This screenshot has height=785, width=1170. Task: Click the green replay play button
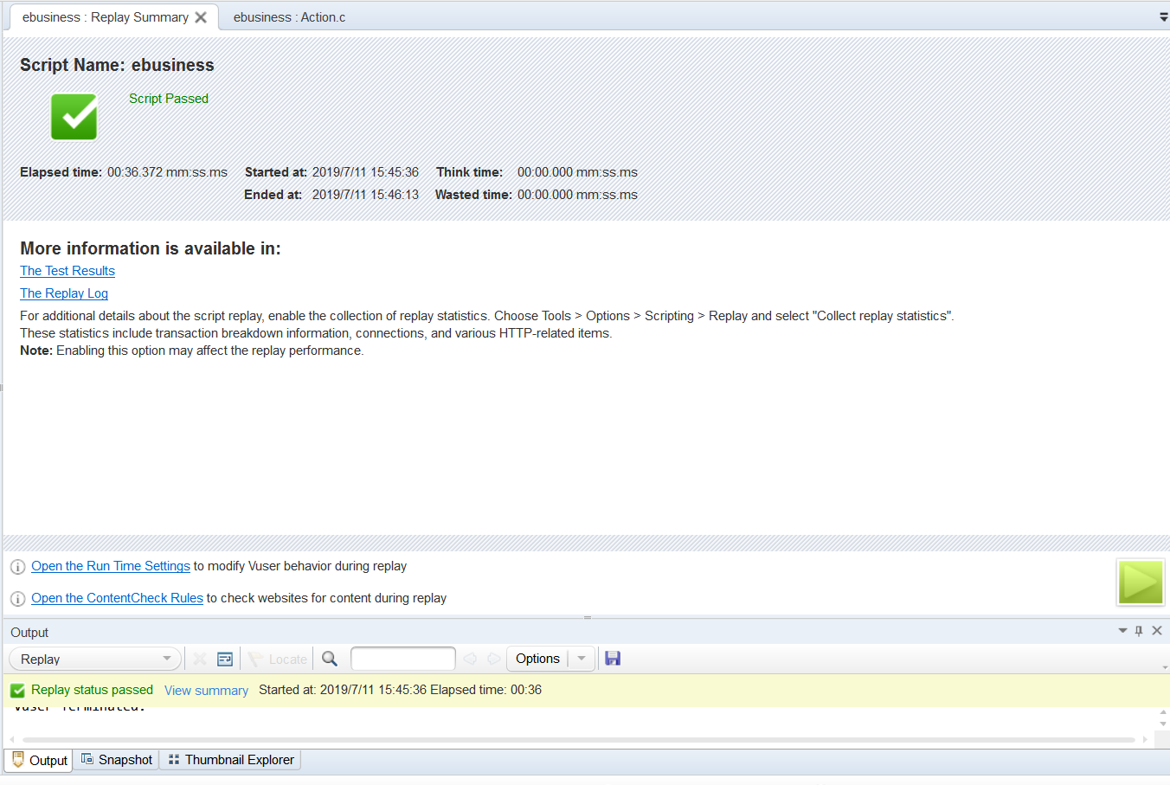[x=1141, y=582]
